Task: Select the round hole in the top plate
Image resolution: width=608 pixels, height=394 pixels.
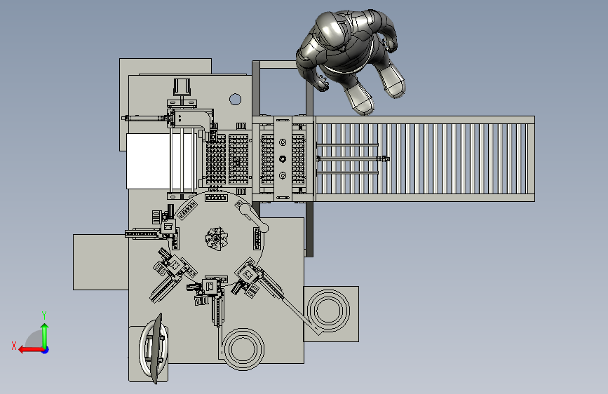Action: (x=235, y=100)
